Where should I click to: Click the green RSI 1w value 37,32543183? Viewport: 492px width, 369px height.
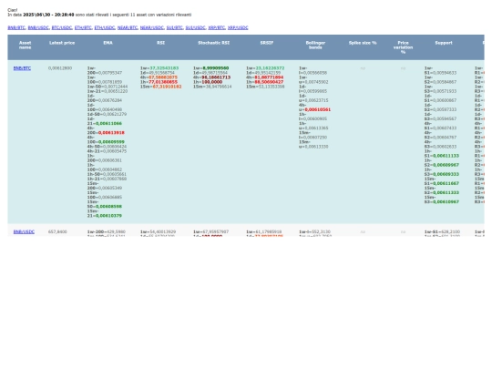(164, 68)
